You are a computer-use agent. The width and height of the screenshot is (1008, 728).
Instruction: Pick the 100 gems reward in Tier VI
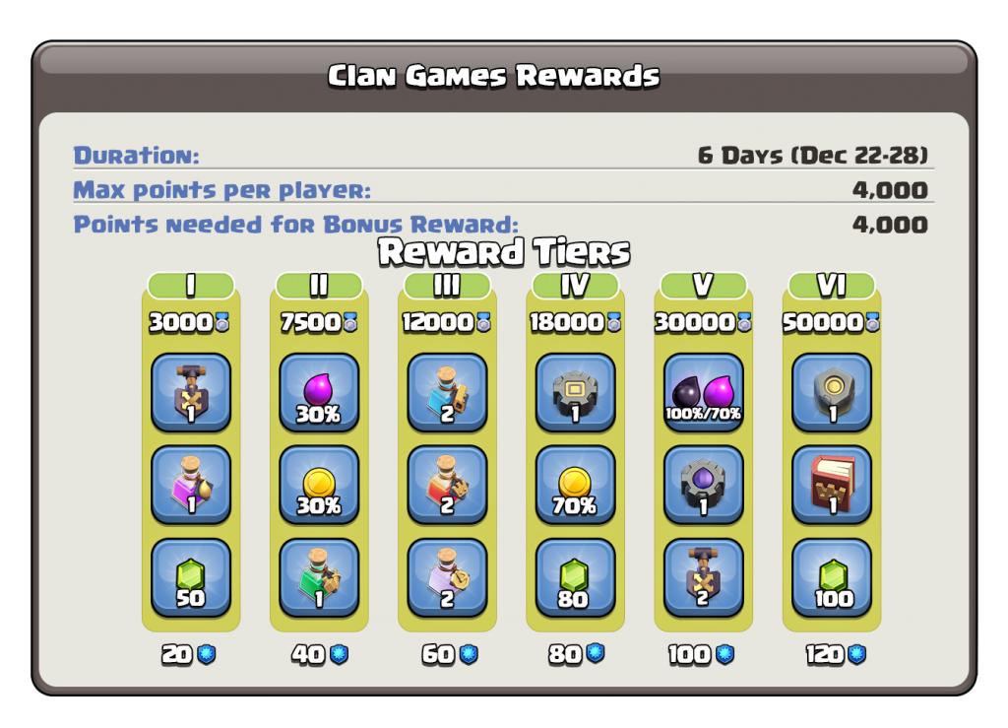click(x=831, y=577)
